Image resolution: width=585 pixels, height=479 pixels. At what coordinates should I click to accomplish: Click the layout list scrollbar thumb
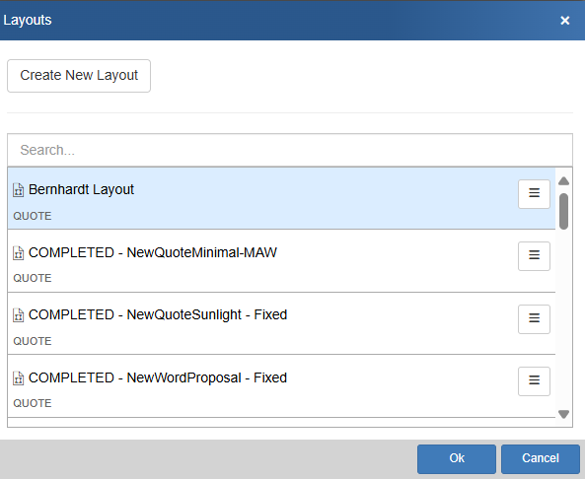point(563,211)
